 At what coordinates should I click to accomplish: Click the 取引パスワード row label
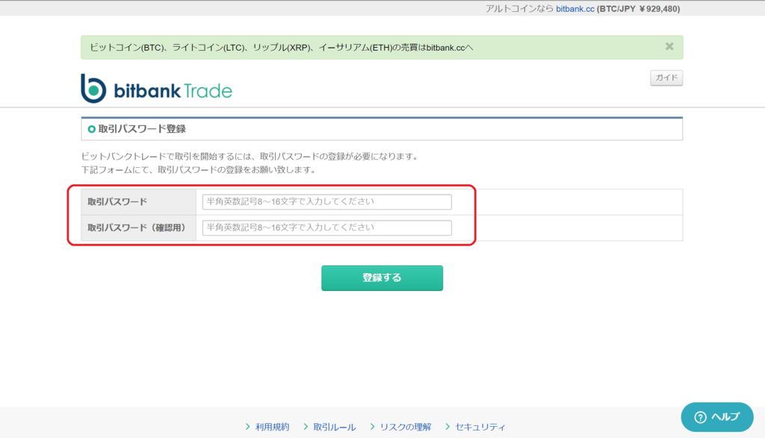tap(117, 201)
